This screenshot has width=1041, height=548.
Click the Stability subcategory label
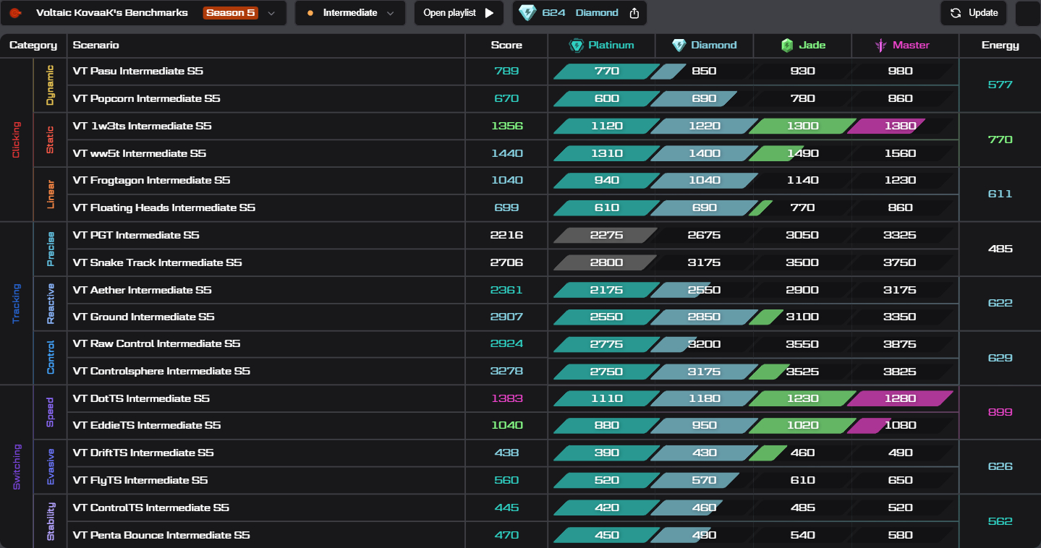[50, 521]
